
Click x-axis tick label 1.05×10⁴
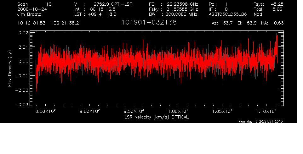pyautogui.click(x=222, y=111)
